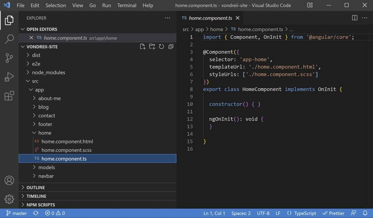The image size is (373, 218).
Task: Expand the models folder
Action: tap(98, 167)
